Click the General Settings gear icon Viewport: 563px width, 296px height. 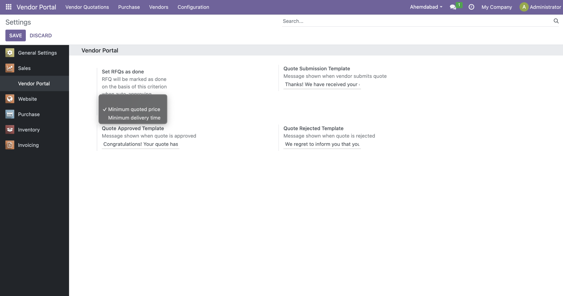(x=10, y=53)
